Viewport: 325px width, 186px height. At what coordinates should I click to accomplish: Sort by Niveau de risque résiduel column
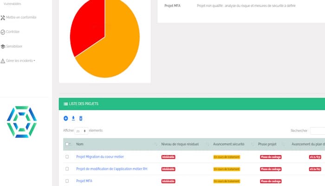(x=180, y=144)
